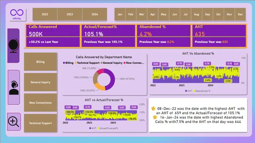Click the 3.6% label in Abandoned chart
This screenshot has width=255, height=143.
click(156, 77)
